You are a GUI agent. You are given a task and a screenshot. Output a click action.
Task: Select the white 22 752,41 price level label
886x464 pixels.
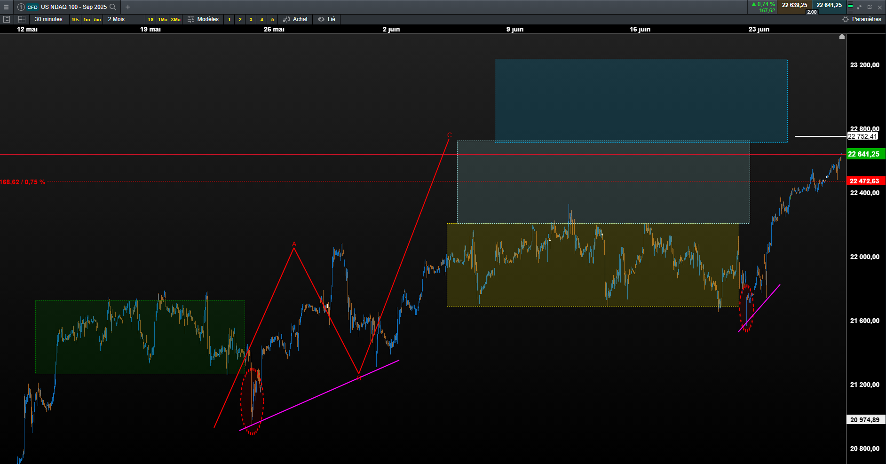(x=862, y=136)
